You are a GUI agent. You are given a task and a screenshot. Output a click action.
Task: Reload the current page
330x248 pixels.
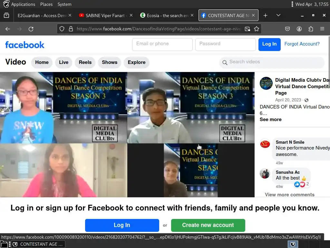(x=31, y=29)
